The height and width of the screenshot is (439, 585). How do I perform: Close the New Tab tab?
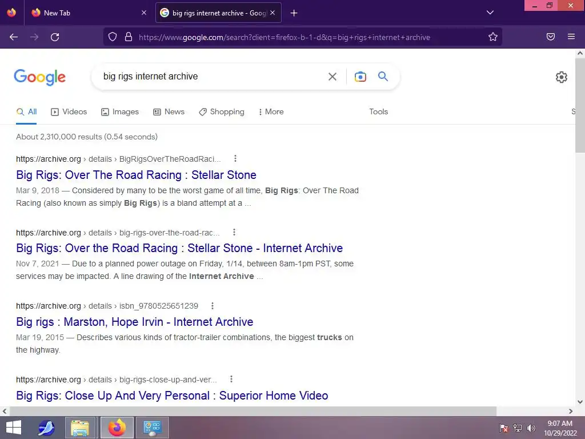coord(144,13)
